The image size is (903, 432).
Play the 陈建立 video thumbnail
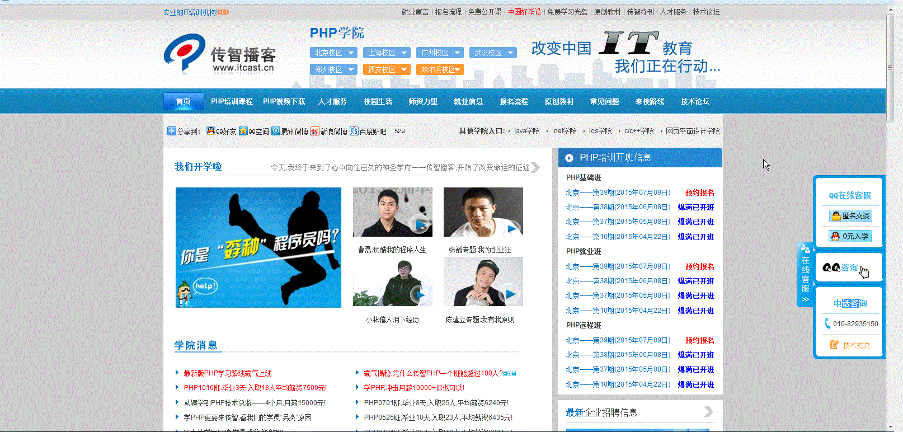click(x=483, y=281)
